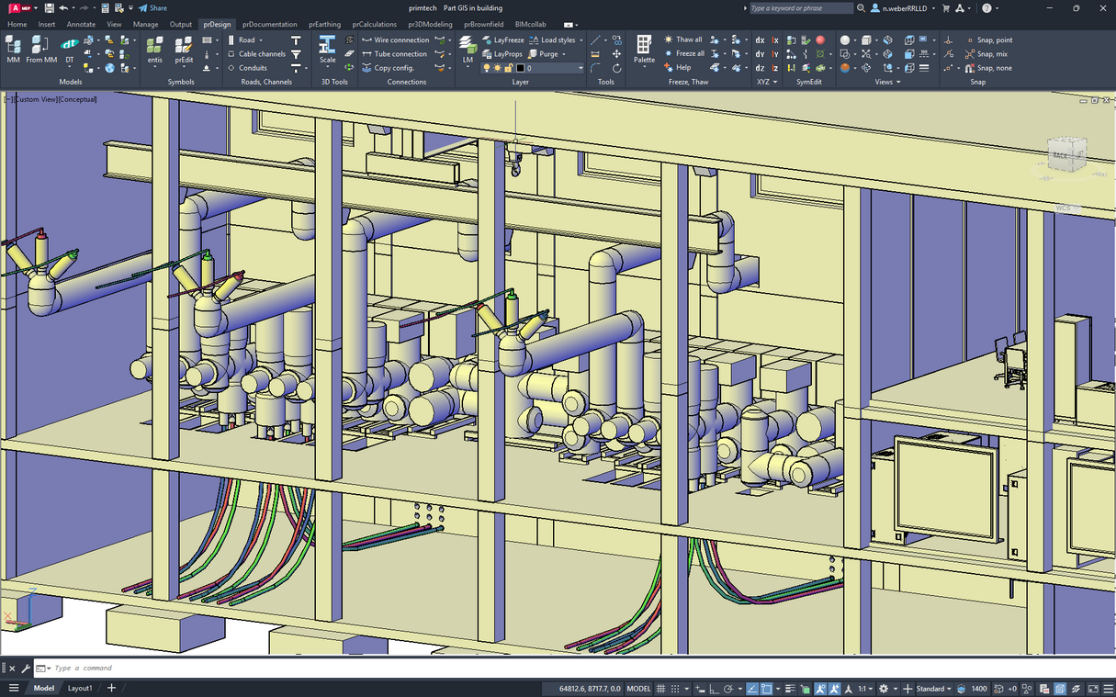Switch to the prEarthing ribbon tab
Screen dimensions: 1116x697
pos(324,24)
